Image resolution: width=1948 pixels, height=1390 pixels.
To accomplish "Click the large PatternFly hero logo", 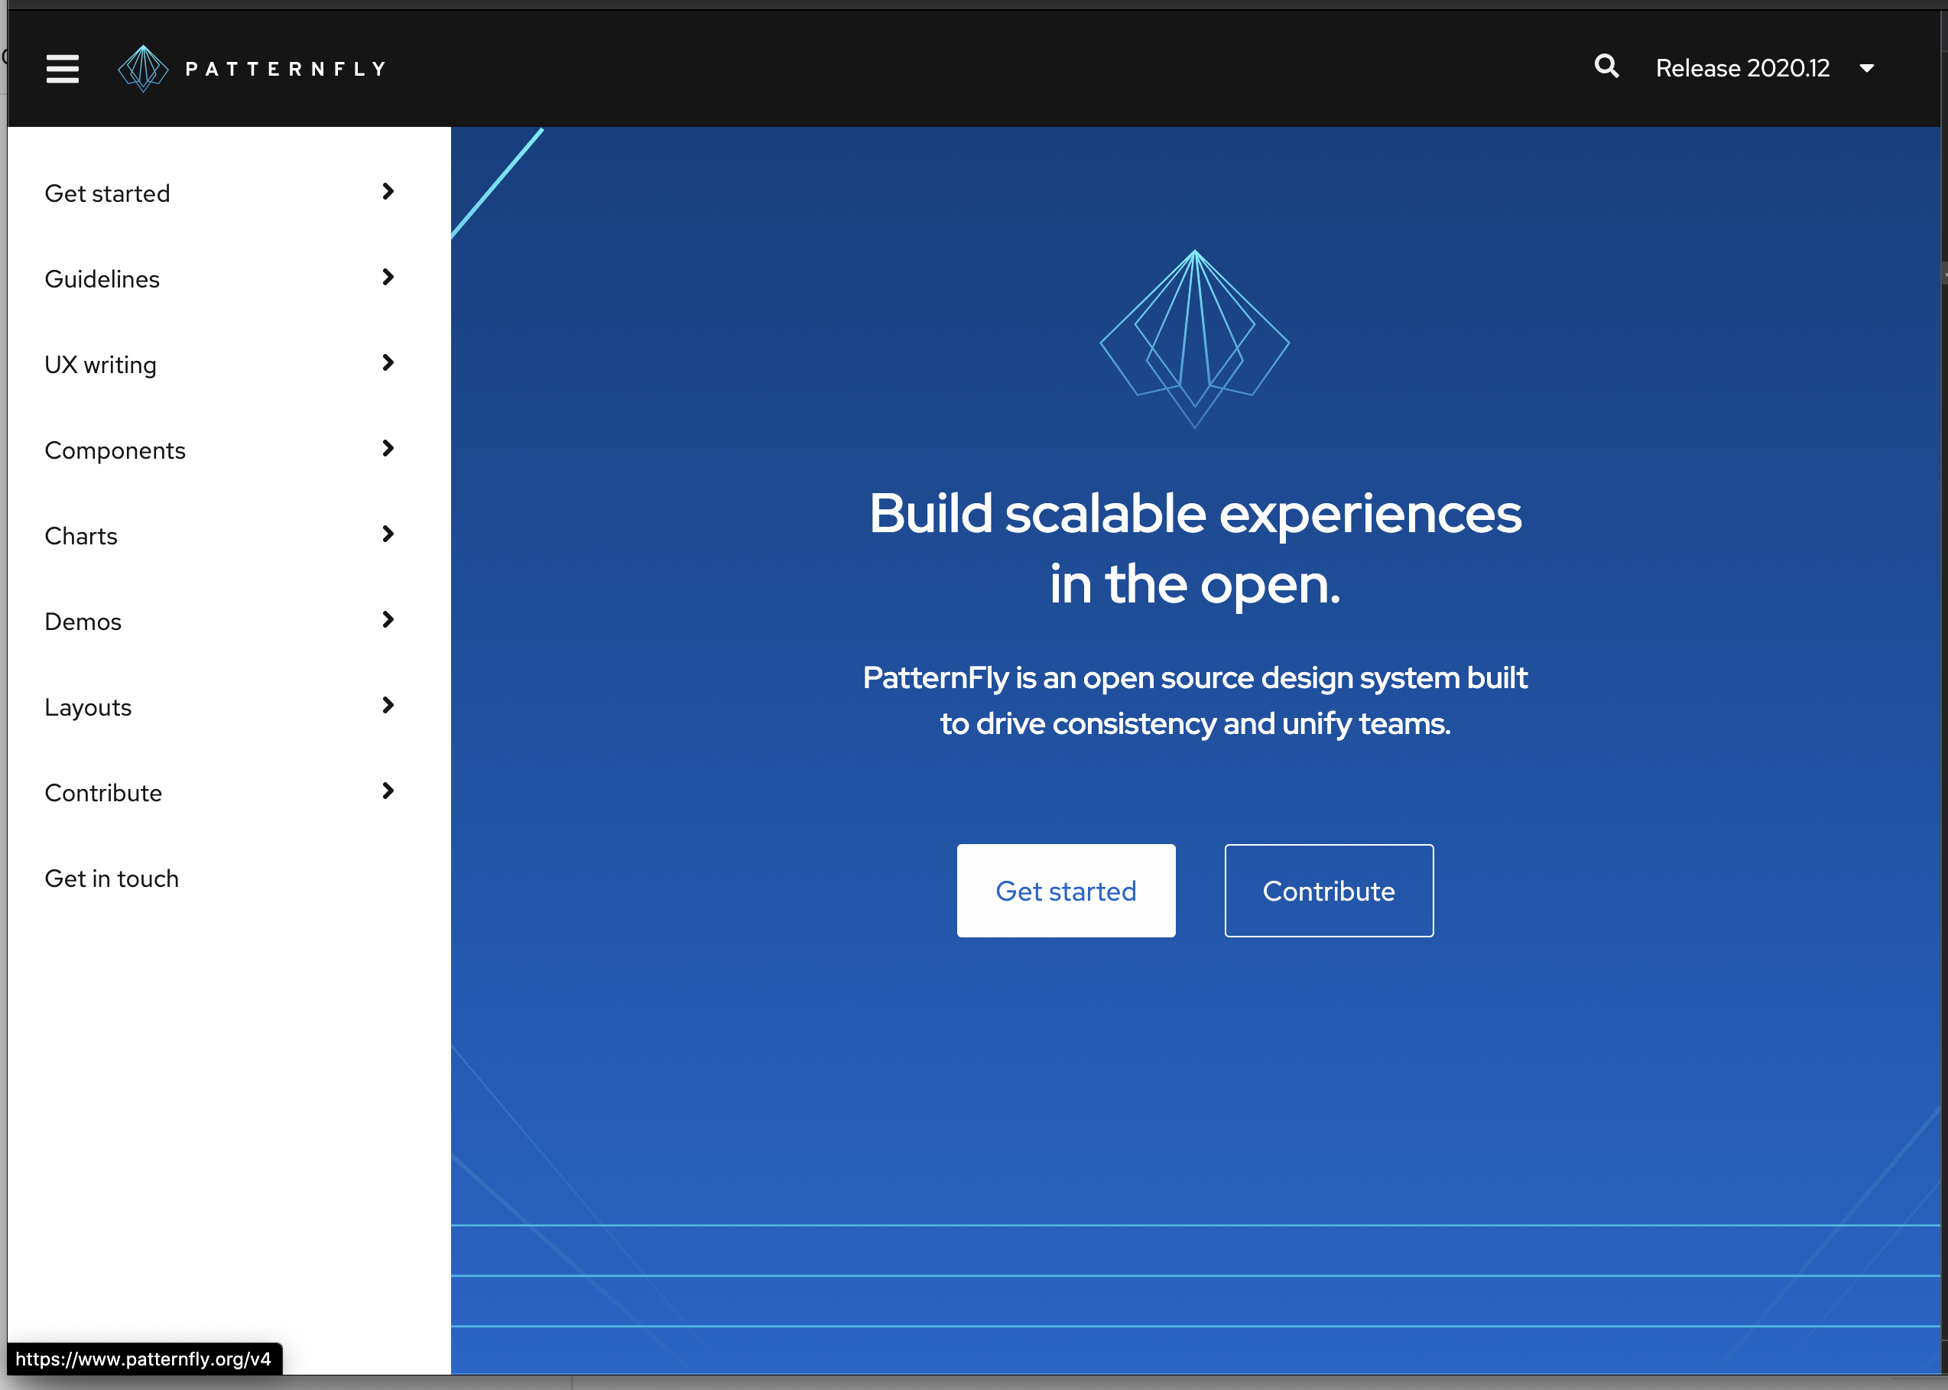I will coord(1195,338).
